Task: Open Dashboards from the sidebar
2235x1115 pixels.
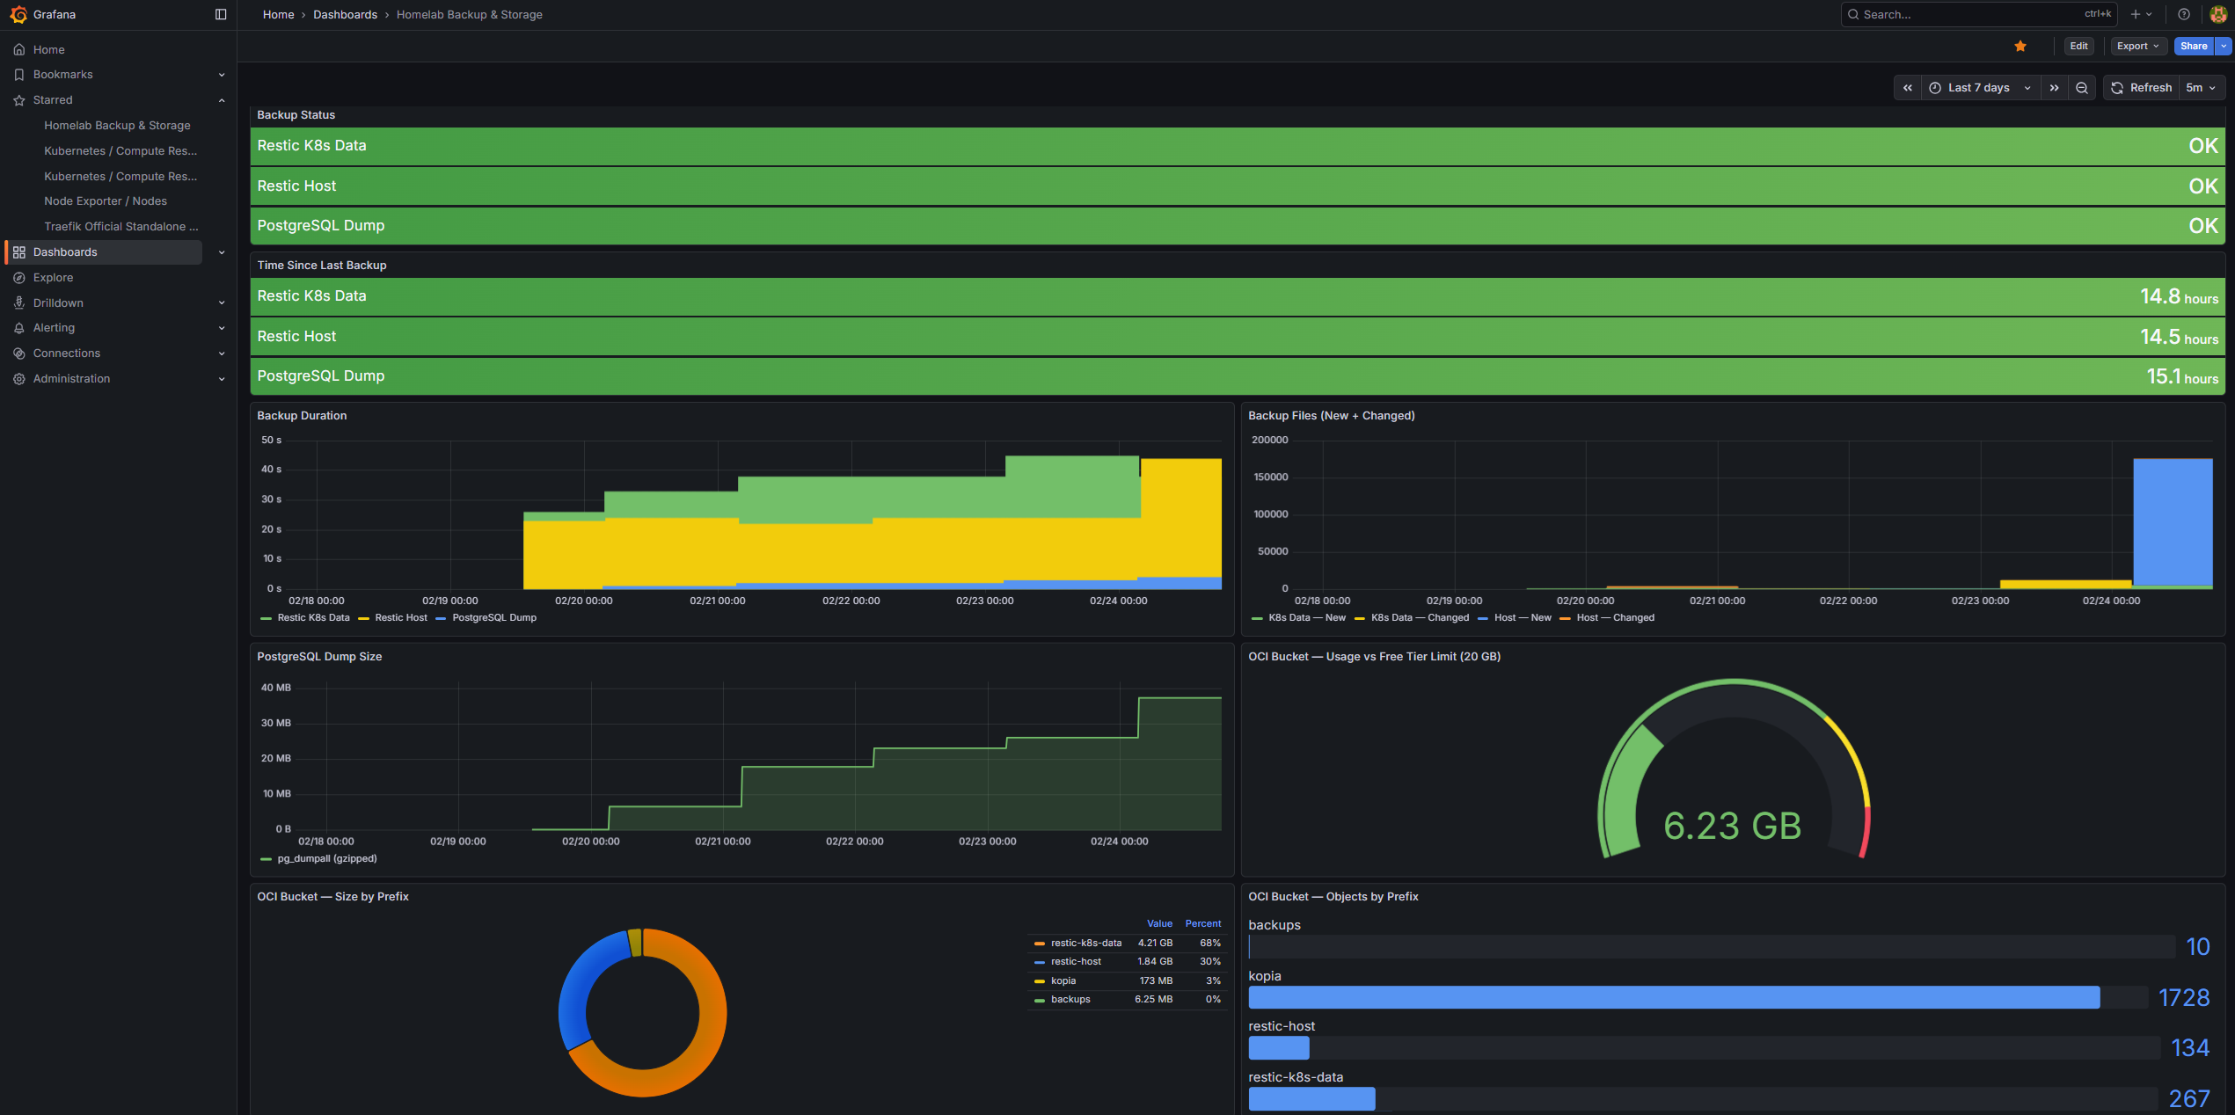Action: [65, 251]
